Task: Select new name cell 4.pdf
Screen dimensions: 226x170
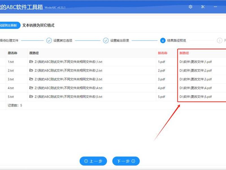Action: (162, 88)
